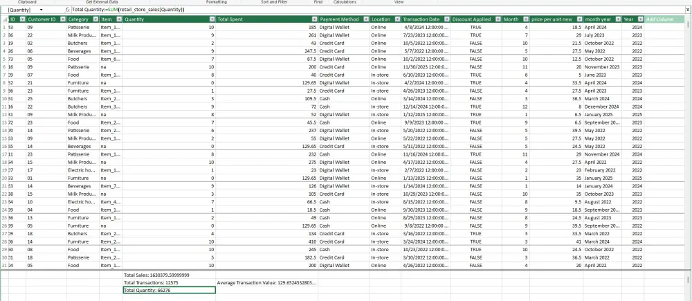Open the Total Spent column filter dropdown
The width and height of the screenshot is (692, 301).
314,19
